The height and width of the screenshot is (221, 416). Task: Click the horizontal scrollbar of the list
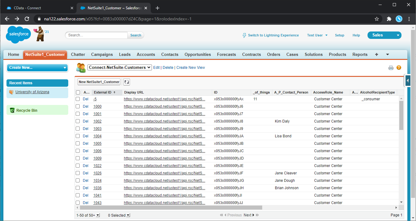point(171,208)
